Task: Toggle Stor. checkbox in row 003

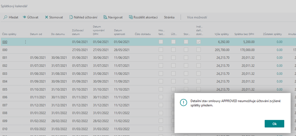Action: 186,74
